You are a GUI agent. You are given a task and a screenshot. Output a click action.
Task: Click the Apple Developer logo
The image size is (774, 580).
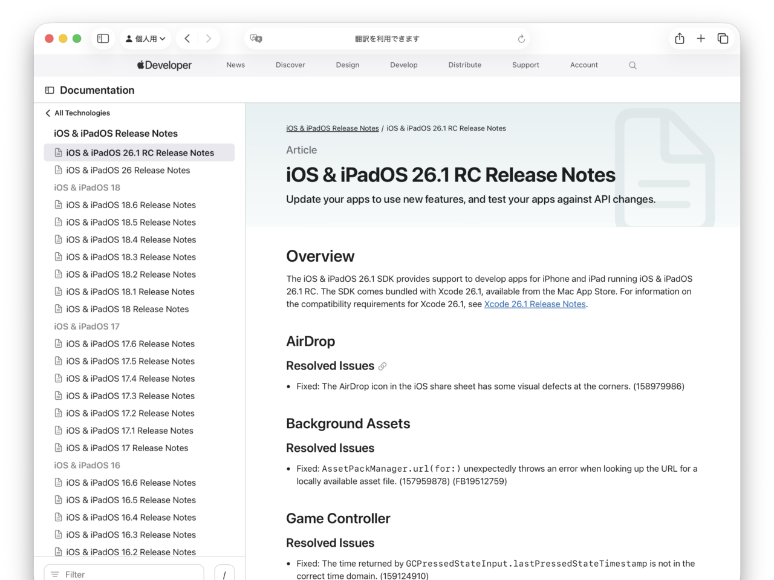coord(164,65)
